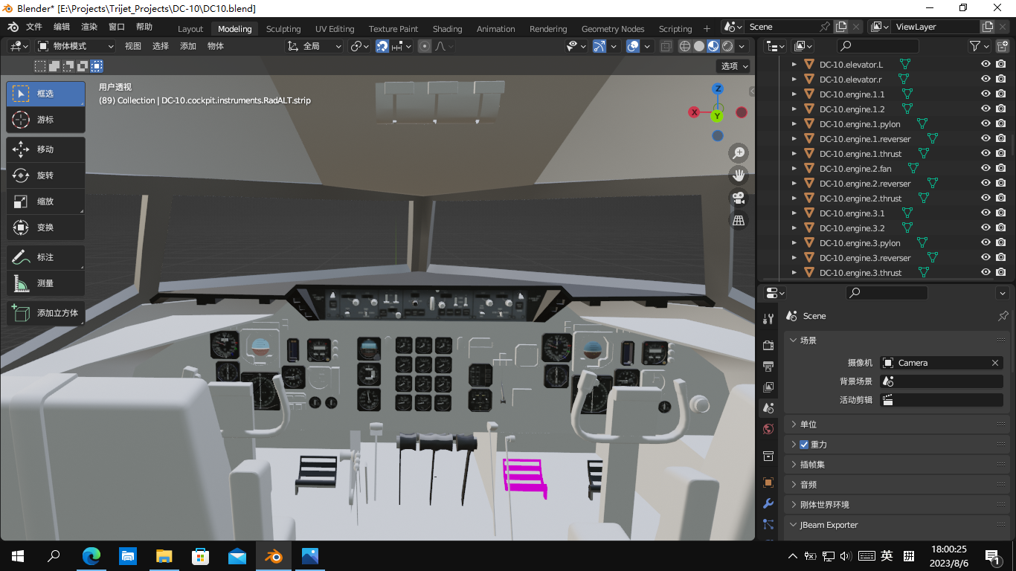Open the Modifier properties wrench icon

(x=768, y=503)
